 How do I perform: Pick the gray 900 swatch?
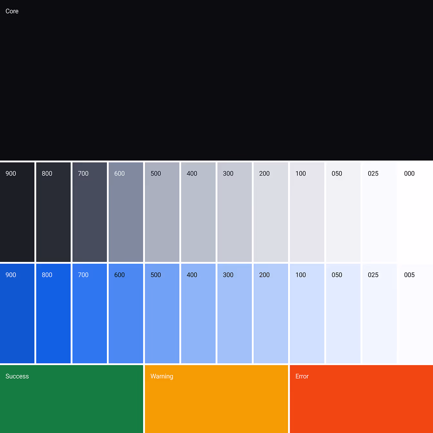tap(17, 212)
